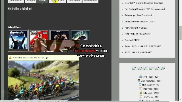
Task: Open the prm2015 related post thumbnail
Action: [x=18, y=40]
